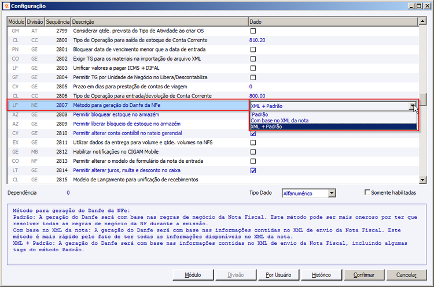Click the Divisão column header
The image size is (434, 287).
(35, 21)
